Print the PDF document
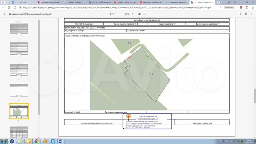This screenshot has height=144, width=256. coord(246,14)
